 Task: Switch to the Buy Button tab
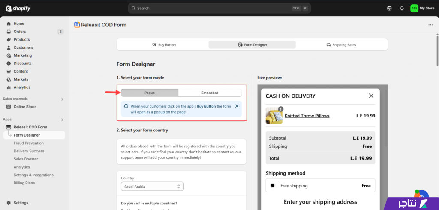pyautogui.click(x=164, y=45)
